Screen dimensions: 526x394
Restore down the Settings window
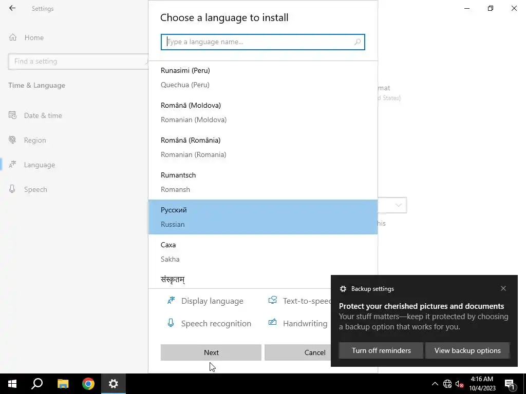point(491,8)
